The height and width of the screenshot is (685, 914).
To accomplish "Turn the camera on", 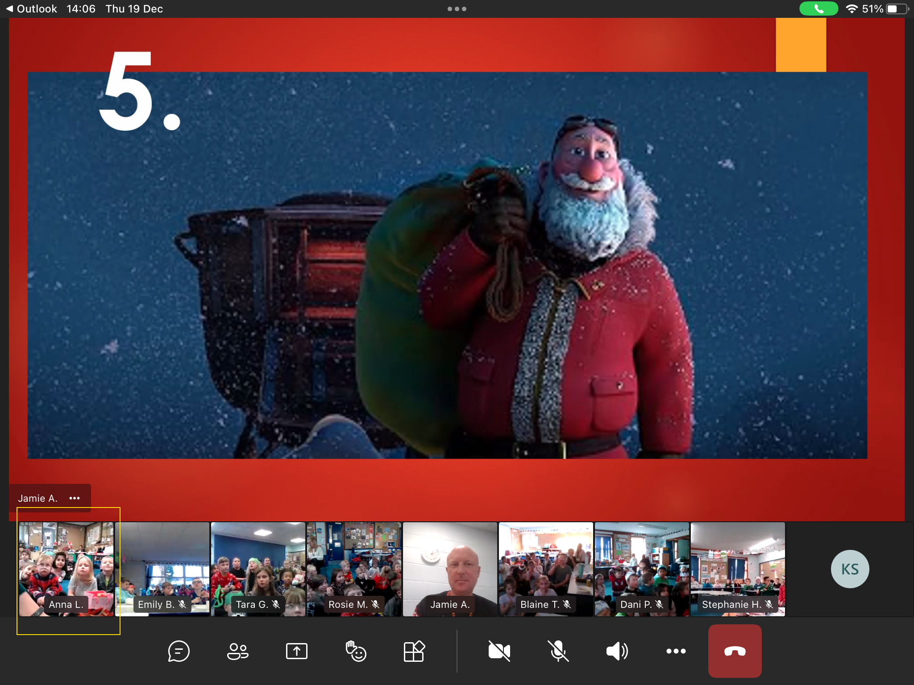I will pyautogui.click(x=499, y=651).
